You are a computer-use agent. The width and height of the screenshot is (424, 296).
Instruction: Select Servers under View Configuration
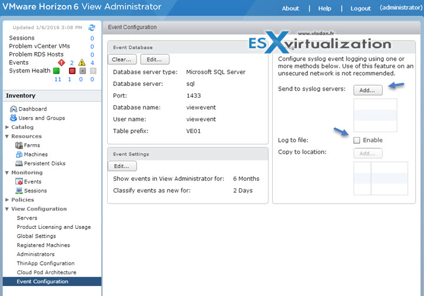tap(27, 218)
